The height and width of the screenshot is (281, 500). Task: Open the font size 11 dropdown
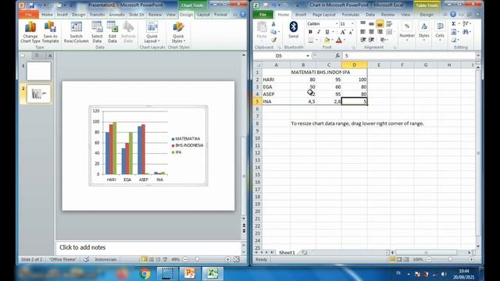(352, 24)
